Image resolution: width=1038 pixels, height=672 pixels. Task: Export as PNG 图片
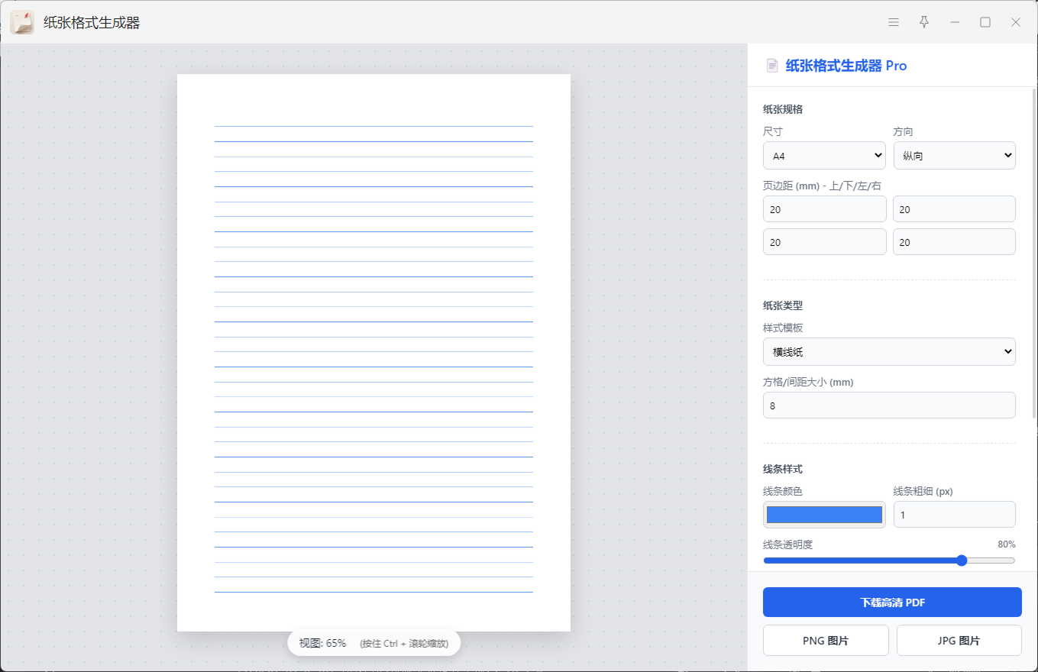(x=826, y=641)
